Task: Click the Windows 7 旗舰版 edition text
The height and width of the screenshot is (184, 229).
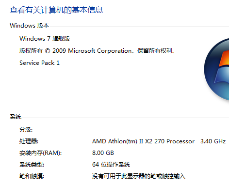Action: pos(45,39)
